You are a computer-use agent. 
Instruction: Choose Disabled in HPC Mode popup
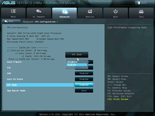point(72,62)
